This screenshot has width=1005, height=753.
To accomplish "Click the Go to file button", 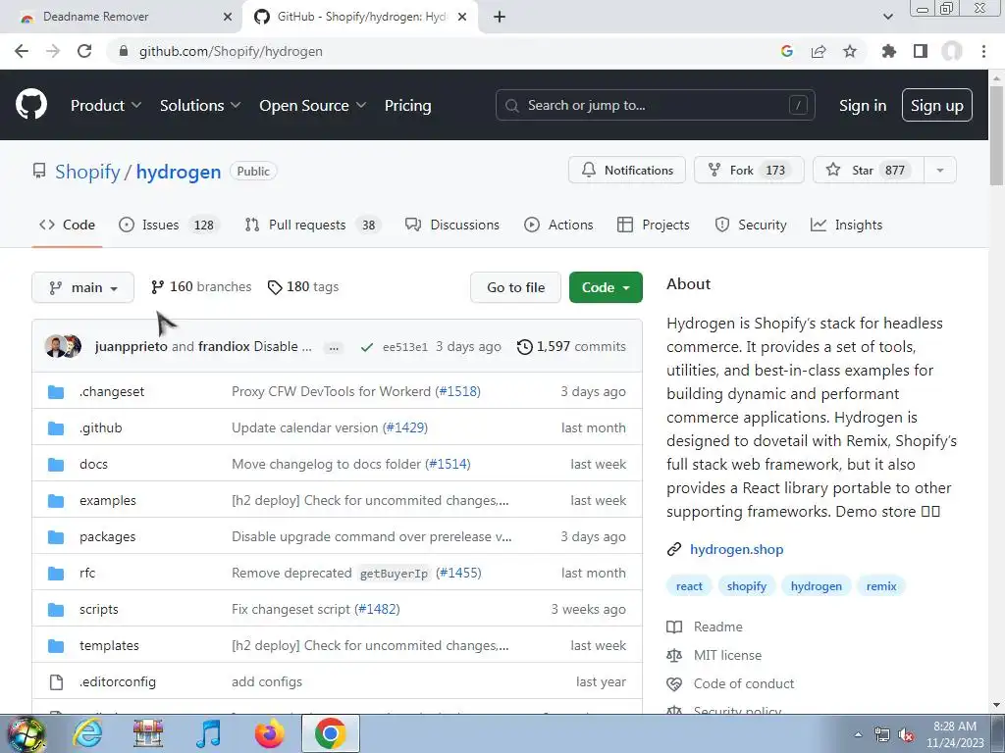I will (515, 287).
